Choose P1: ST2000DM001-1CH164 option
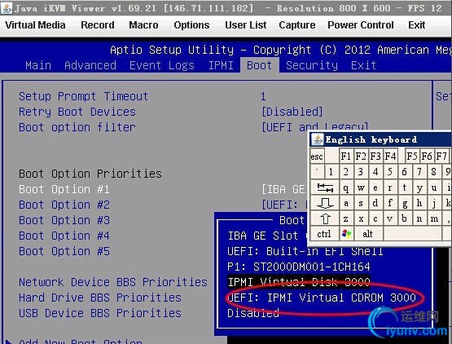Image resolution: width=452 pixels, height=344 pixels. [x=299, y=267]
